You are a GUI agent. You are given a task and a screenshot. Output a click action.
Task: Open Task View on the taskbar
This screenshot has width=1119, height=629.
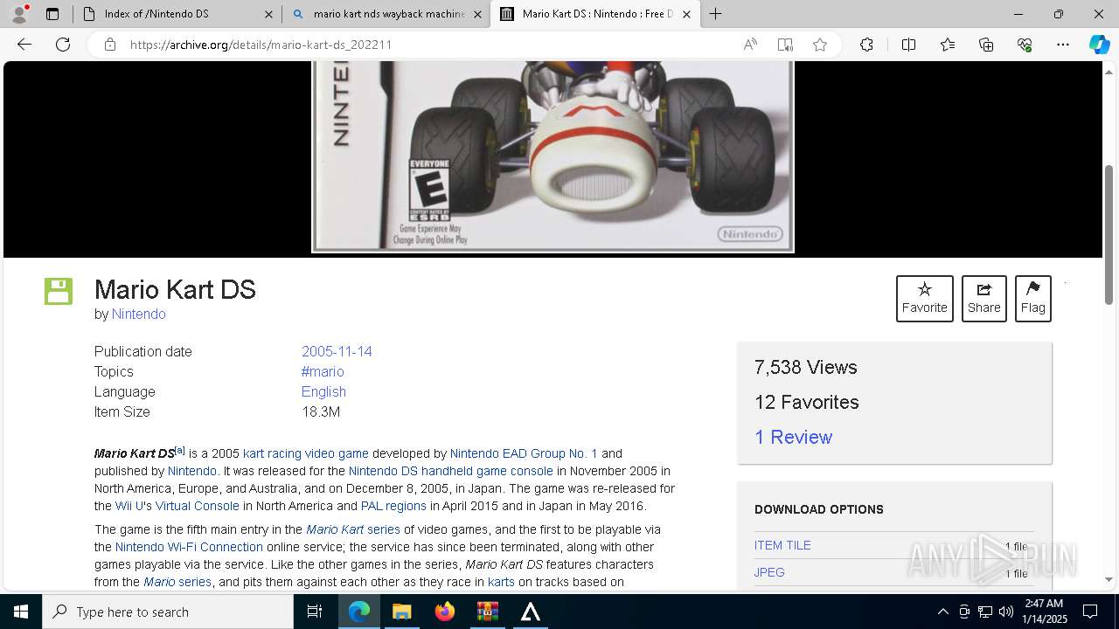coord(315,612)
